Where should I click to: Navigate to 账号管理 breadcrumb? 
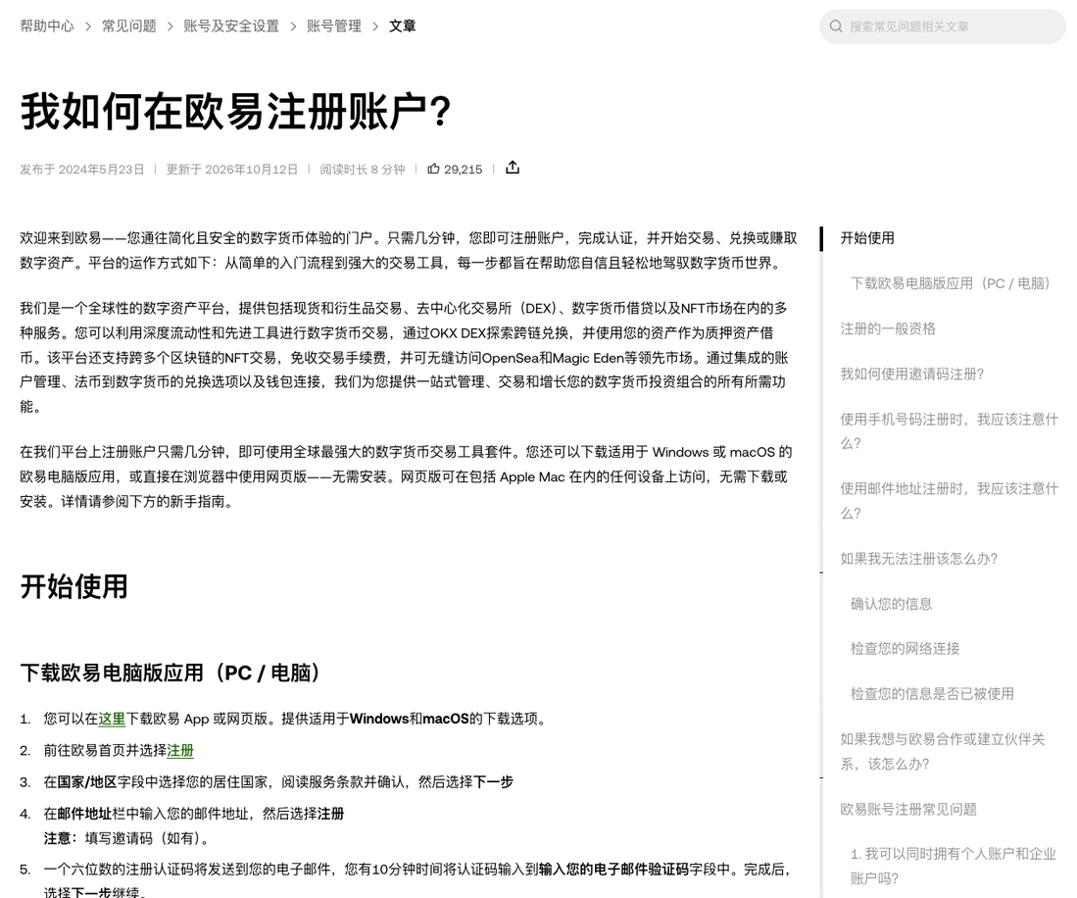click(x=334, y=26)
